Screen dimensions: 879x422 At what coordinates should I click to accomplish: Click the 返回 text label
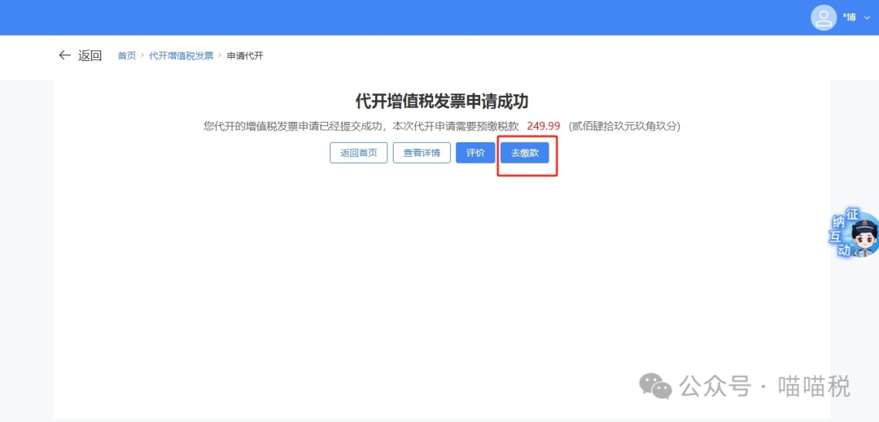90,55
